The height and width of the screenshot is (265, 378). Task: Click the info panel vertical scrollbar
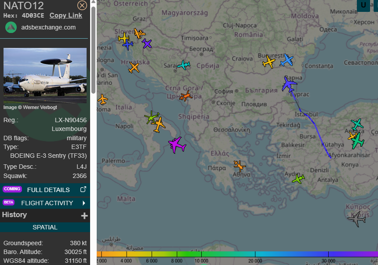coord(93,49)
